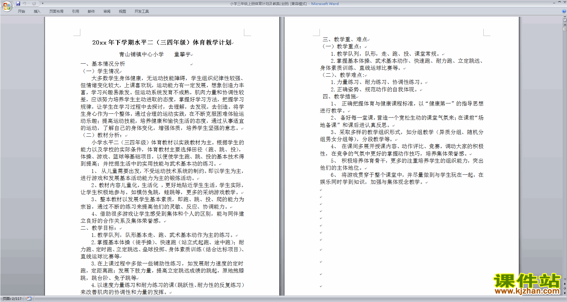The image size is (567, 302).
Task: Select the 邮件 ribbon tab
Action: [91, 11]
